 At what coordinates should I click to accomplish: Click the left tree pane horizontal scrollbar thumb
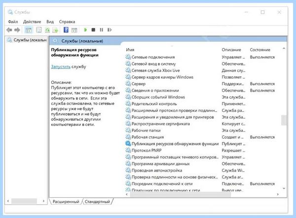(x=24, y=201)
